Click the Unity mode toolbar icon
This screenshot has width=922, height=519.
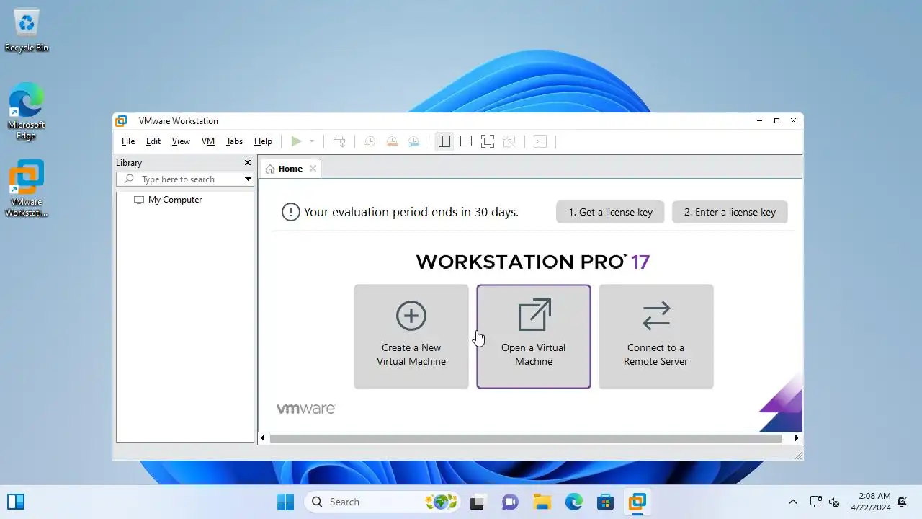pyautogui.click(x=509, y=141)
